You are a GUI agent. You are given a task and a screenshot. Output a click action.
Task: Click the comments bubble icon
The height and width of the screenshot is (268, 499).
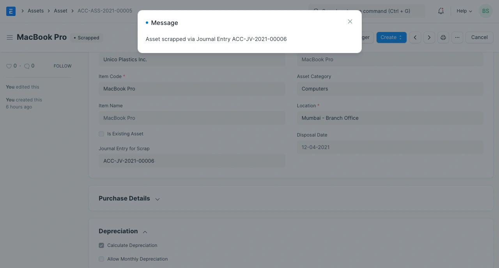27,66
